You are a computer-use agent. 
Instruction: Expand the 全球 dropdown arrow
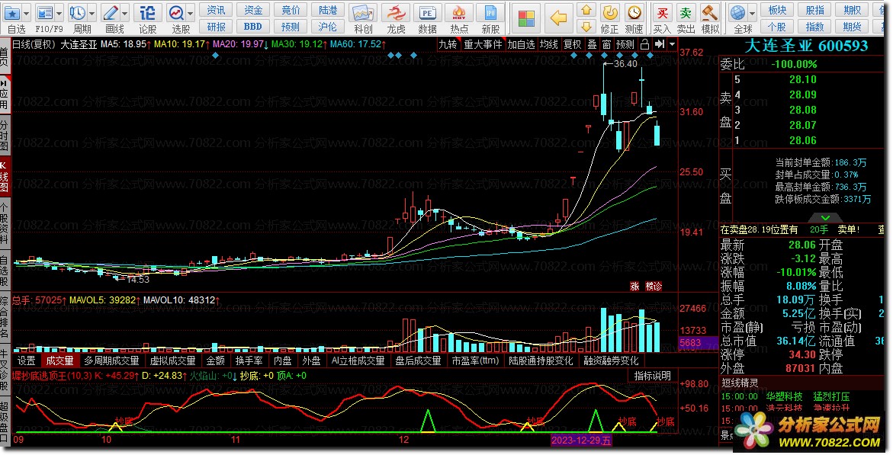[x=753, y=13]
